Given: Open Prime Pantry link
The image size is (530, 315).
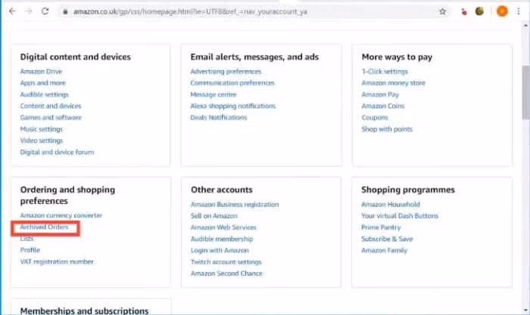Looking at the screenshot, I should (381, 227).
